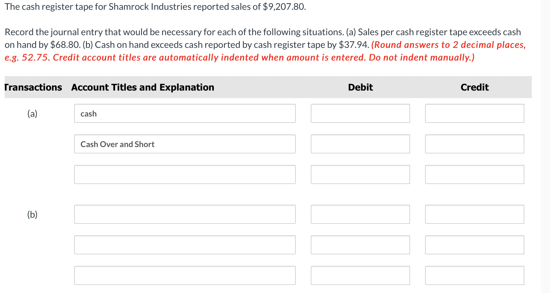Click the debit field in the second row of transaction (b)

click(360, 245)
